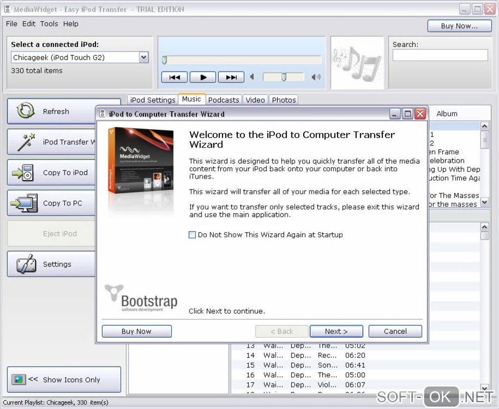
Task: Maximize the iPod Transfer Wizard dialog
Action: [408, 114]
